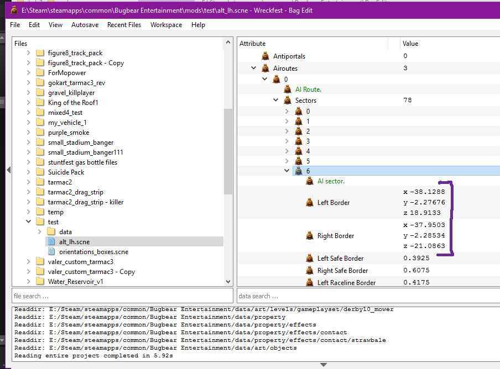Click the bag icon beside AI Route.

pyautogui.click(x=287, y=89)
